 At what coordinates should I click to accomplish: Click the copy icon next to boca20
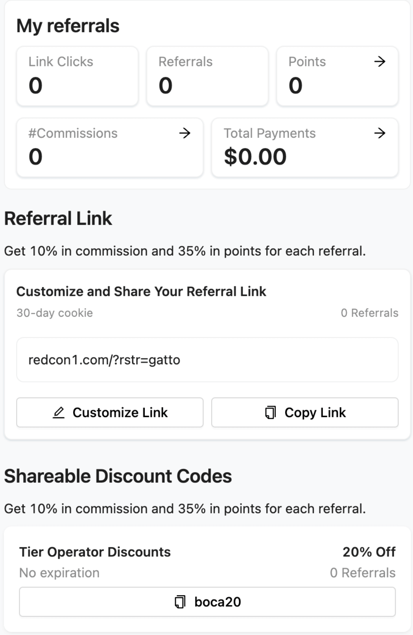(x=180, y=602)
